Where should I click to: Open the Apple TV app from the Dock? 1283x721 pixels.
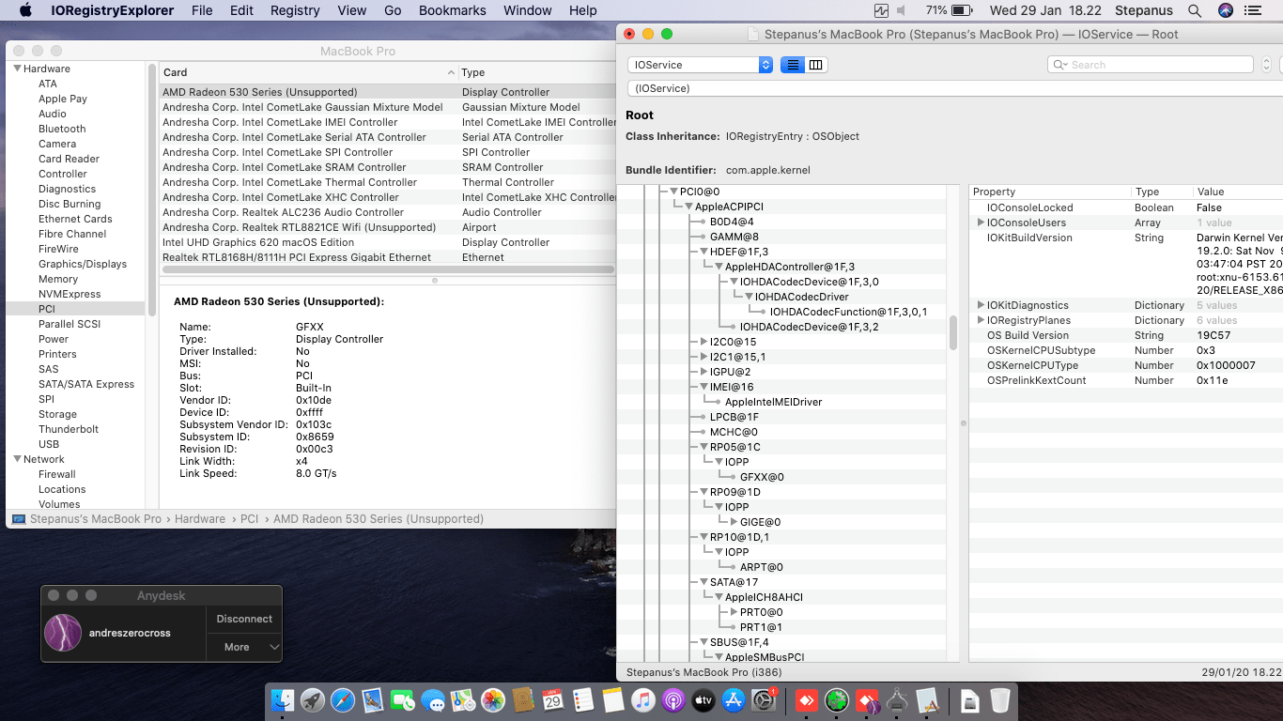point(702,700)
